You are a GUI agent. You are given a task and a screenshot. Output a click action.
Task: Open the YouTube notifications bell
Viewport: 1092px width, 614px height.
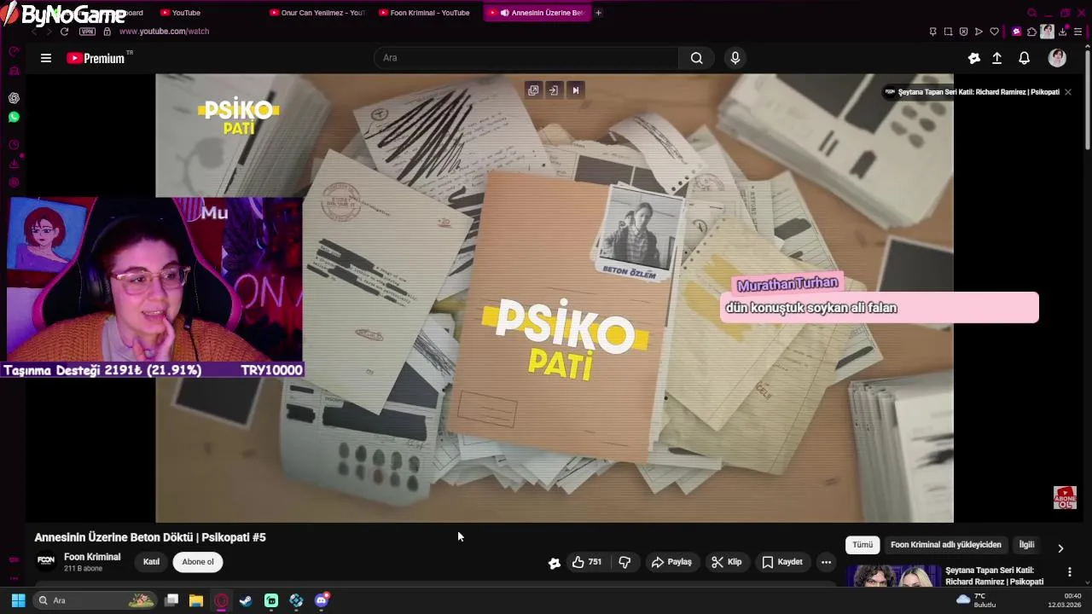[1025, 58]
